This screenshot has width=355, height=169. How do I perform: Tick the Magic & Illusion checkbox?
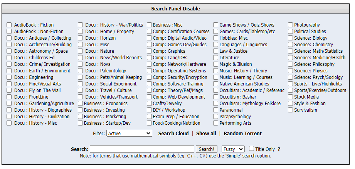216,64
